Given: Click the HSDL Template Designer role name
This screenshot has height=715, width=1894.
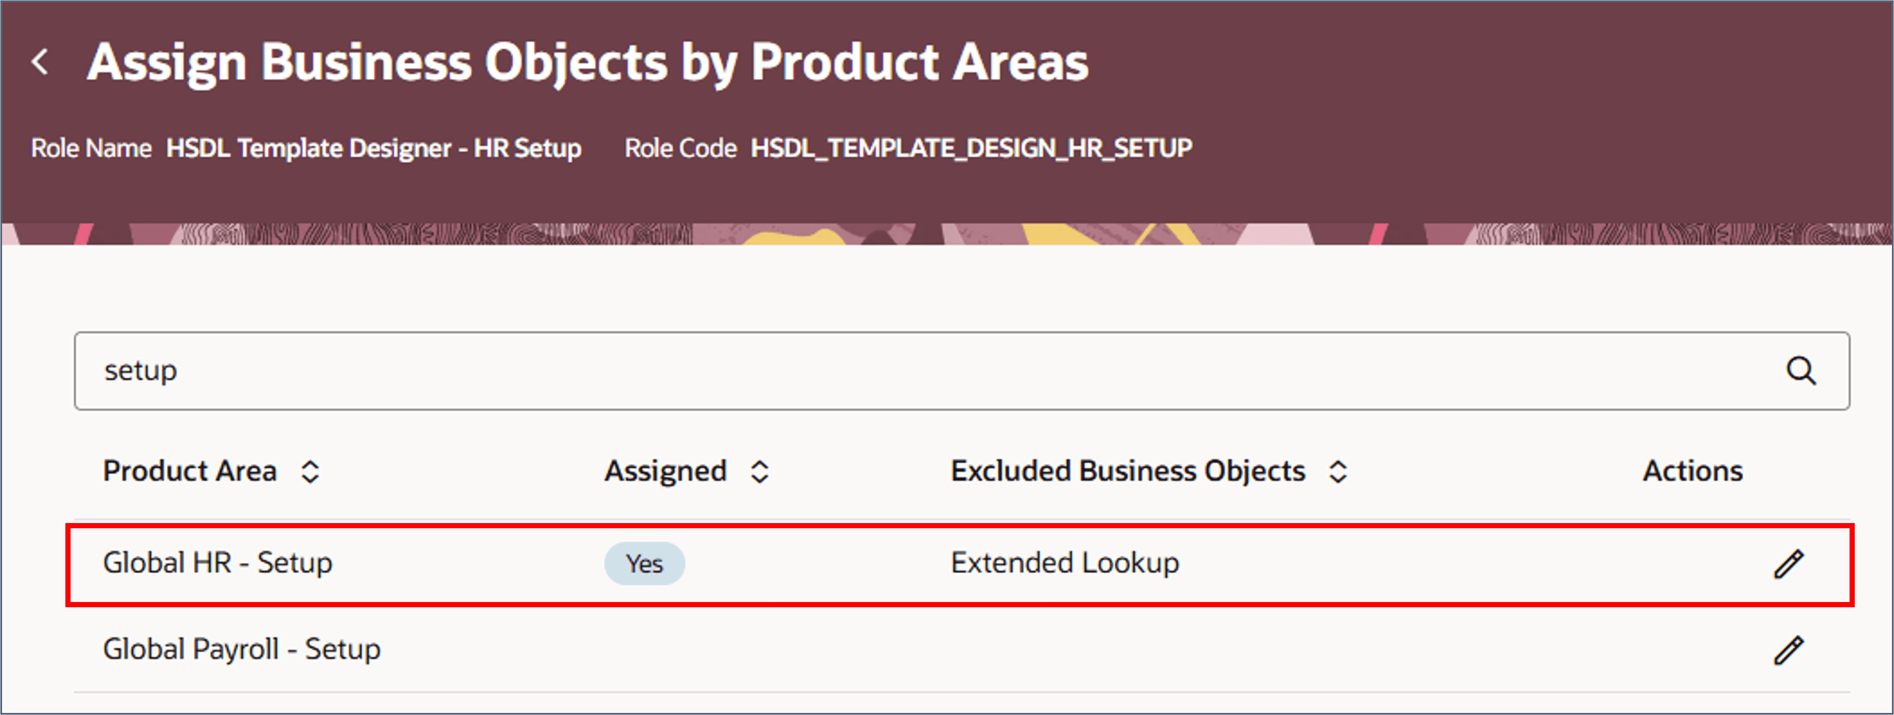Looking at the screenshot, I should click(x=373, y=149).
